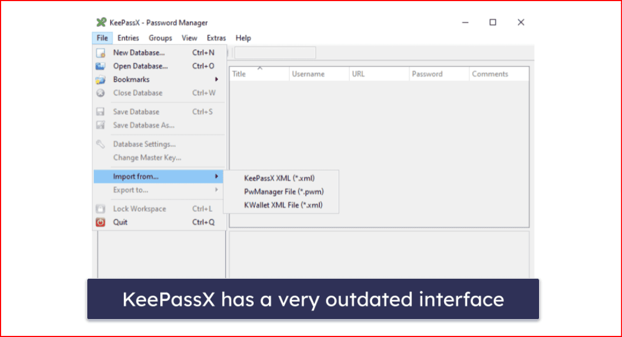Open the Extras menu
The image size is (622, 337).
pyautogui.click(x=217, y=38)
